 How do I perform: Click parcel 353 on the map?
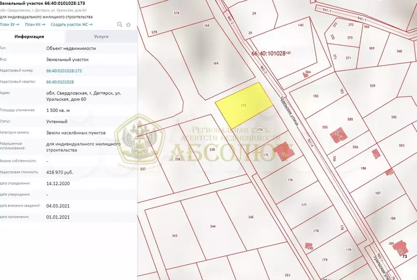[x=287, y=275]
